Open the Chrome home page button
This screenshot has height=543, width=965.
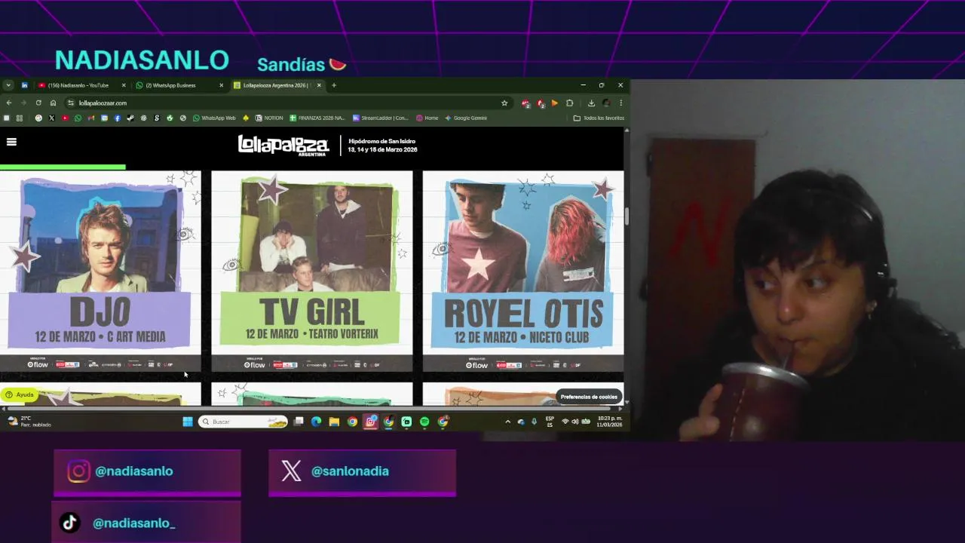click(53, 103)
